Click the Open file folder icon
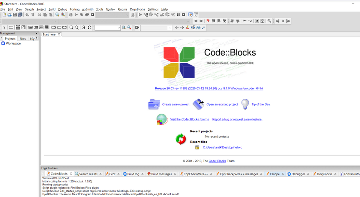This screenshot has width=360, height=197. pyautogui.click(x=9, y=15)
